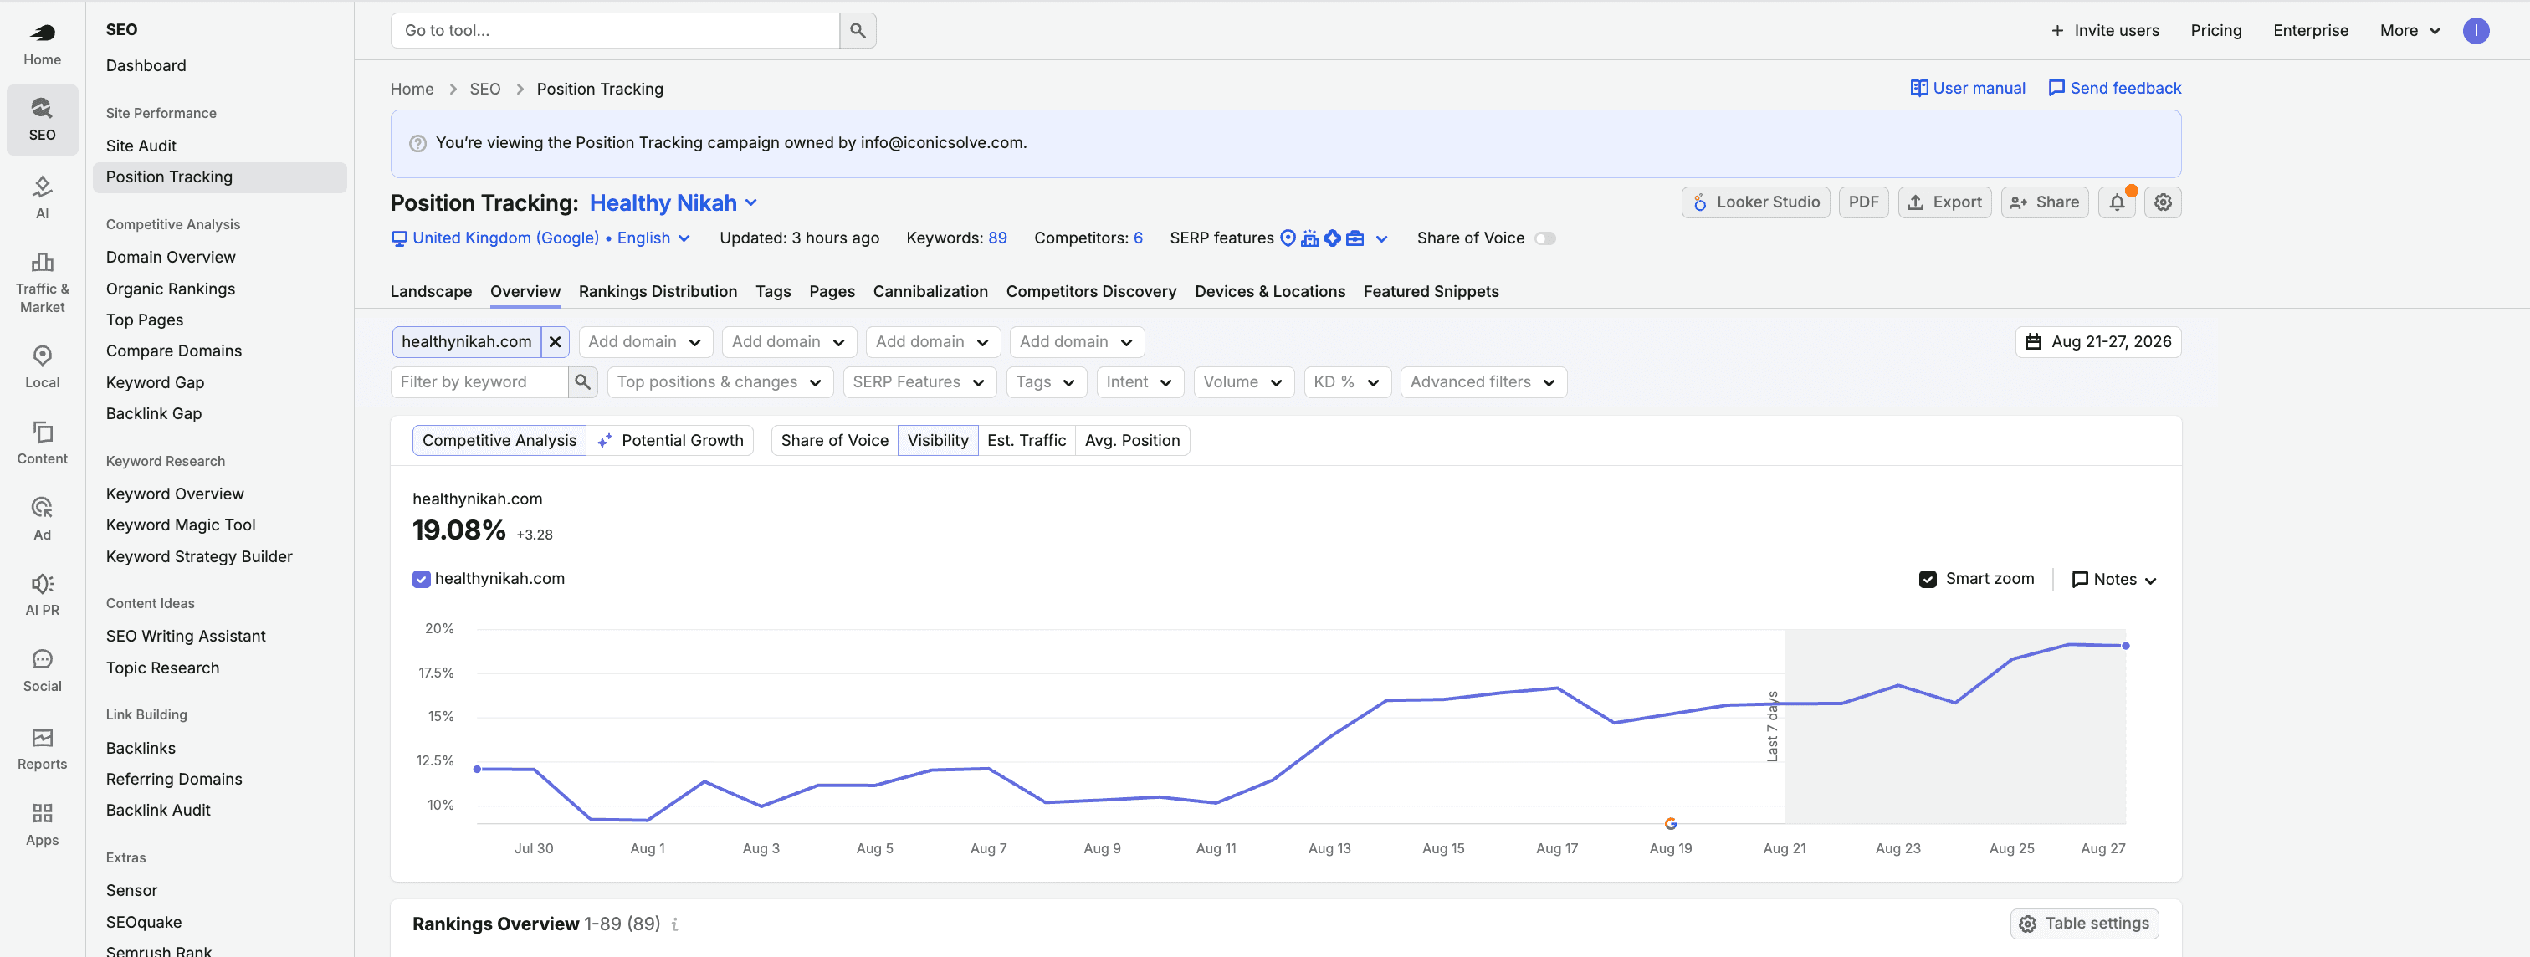Click the keyword filter search icon
Viewport: 2530px width, 957px height.
pos(582,381)
